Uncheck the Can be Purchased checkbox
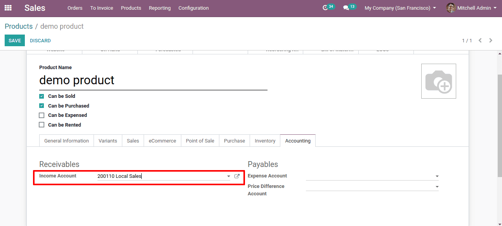The width and height of the screenshot is (502, 226). [x=42, y=106]
